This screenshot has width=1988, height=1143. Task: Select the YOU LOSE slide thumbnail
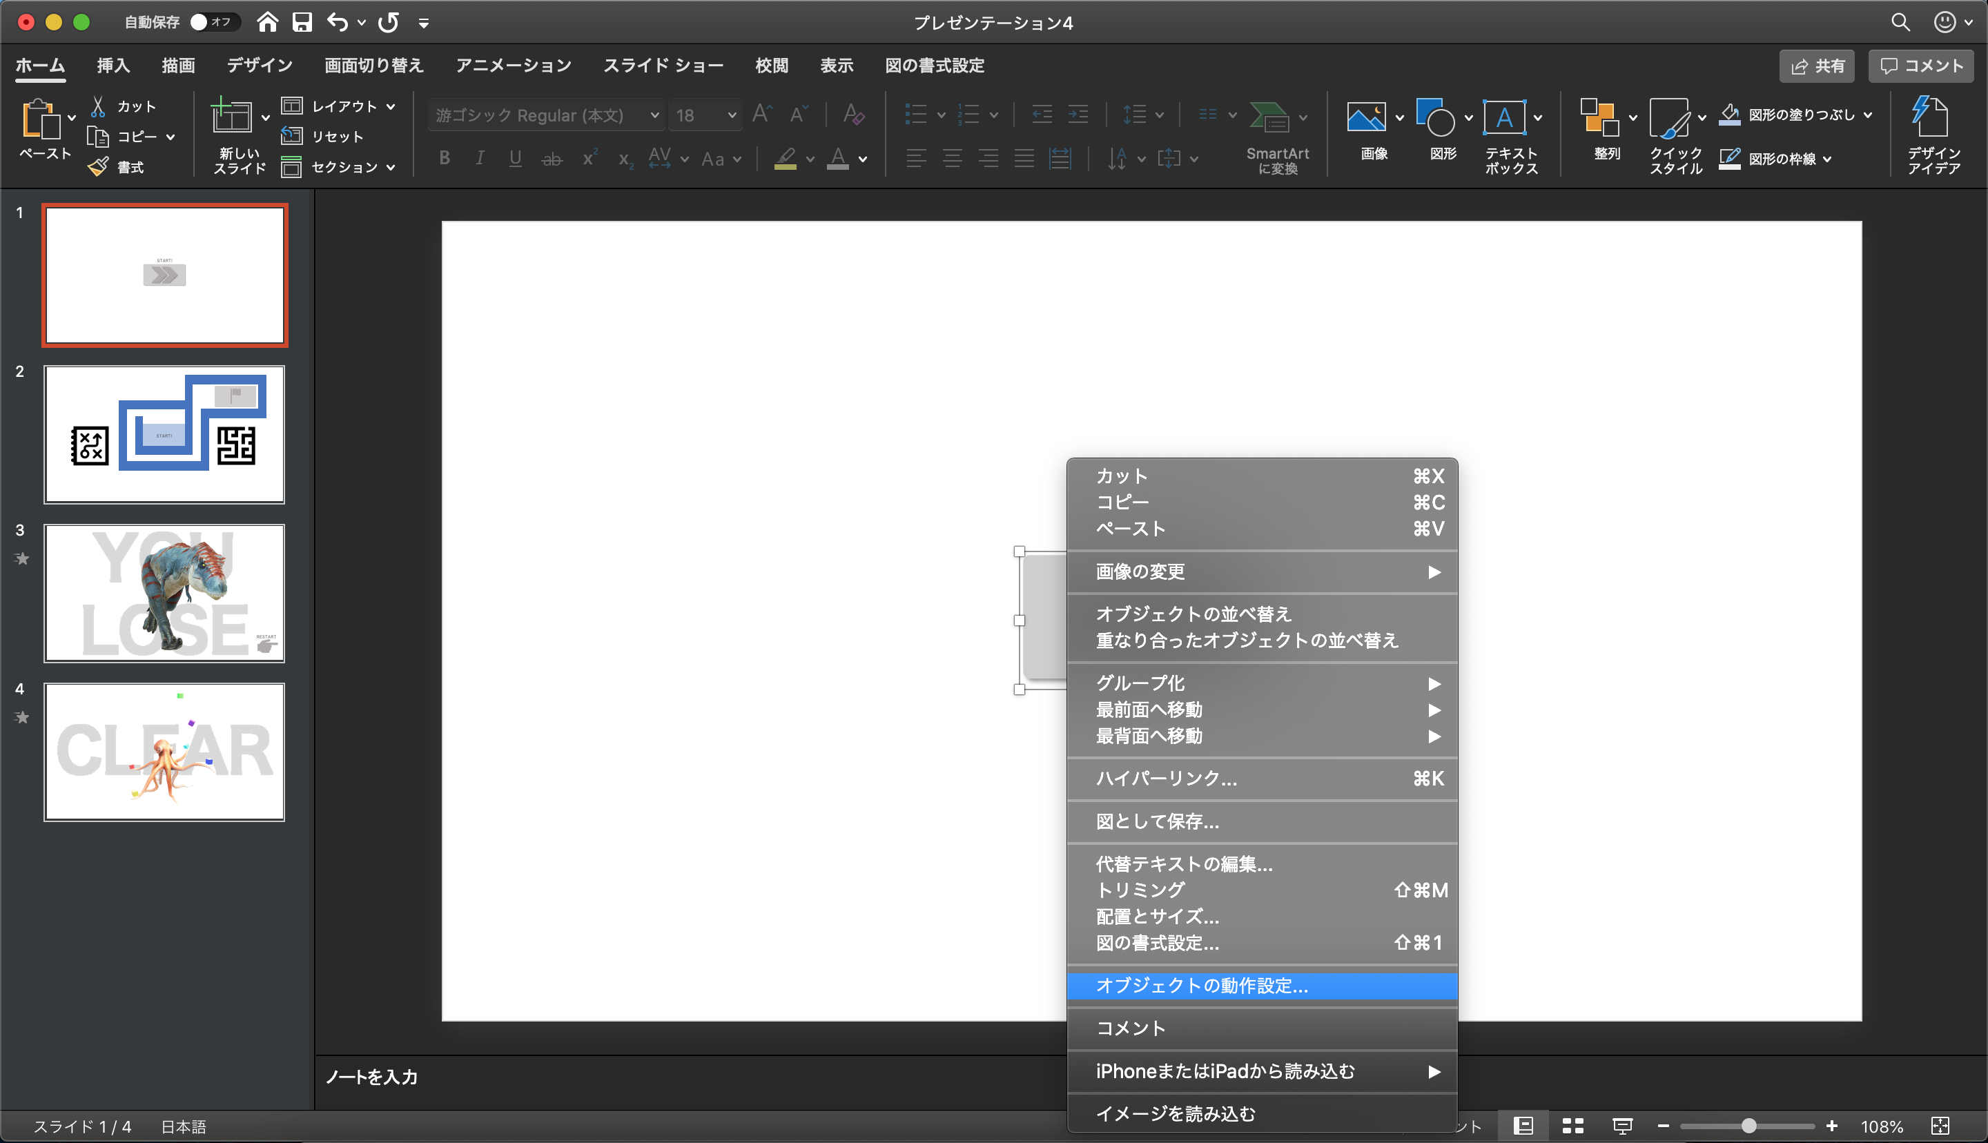point(164,593)
